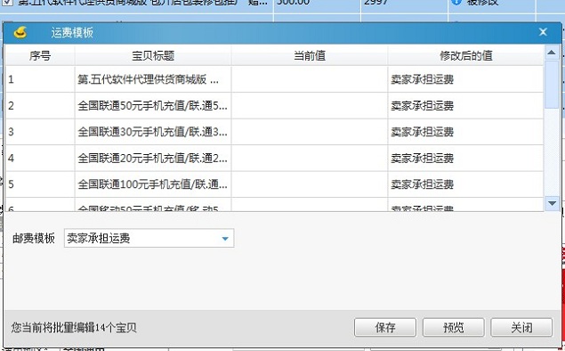Select row 1 第.五代软件代理供货商城版
The height and width of the screenshot is (351, 565).
pyautogui.click(x=274, y=79)
